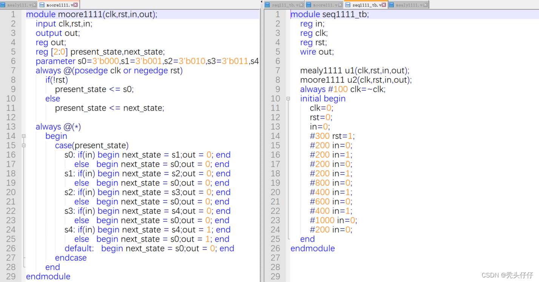The image size is (539, 282).
Task: Click the '#600 in=0;' line
Action: pyautogui.click(x=331, y=202)
